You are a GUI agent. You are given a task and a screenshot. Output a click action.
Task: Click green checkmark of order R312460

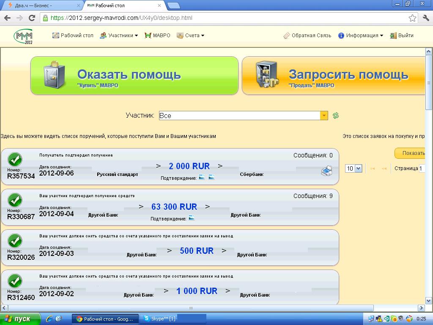pos(15,281)
